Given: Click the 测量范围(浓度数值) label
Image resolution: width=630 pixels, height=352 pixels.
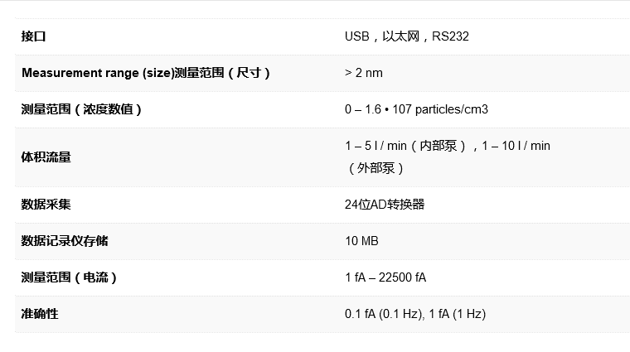Looking at the screenshot, I should 81,109.
